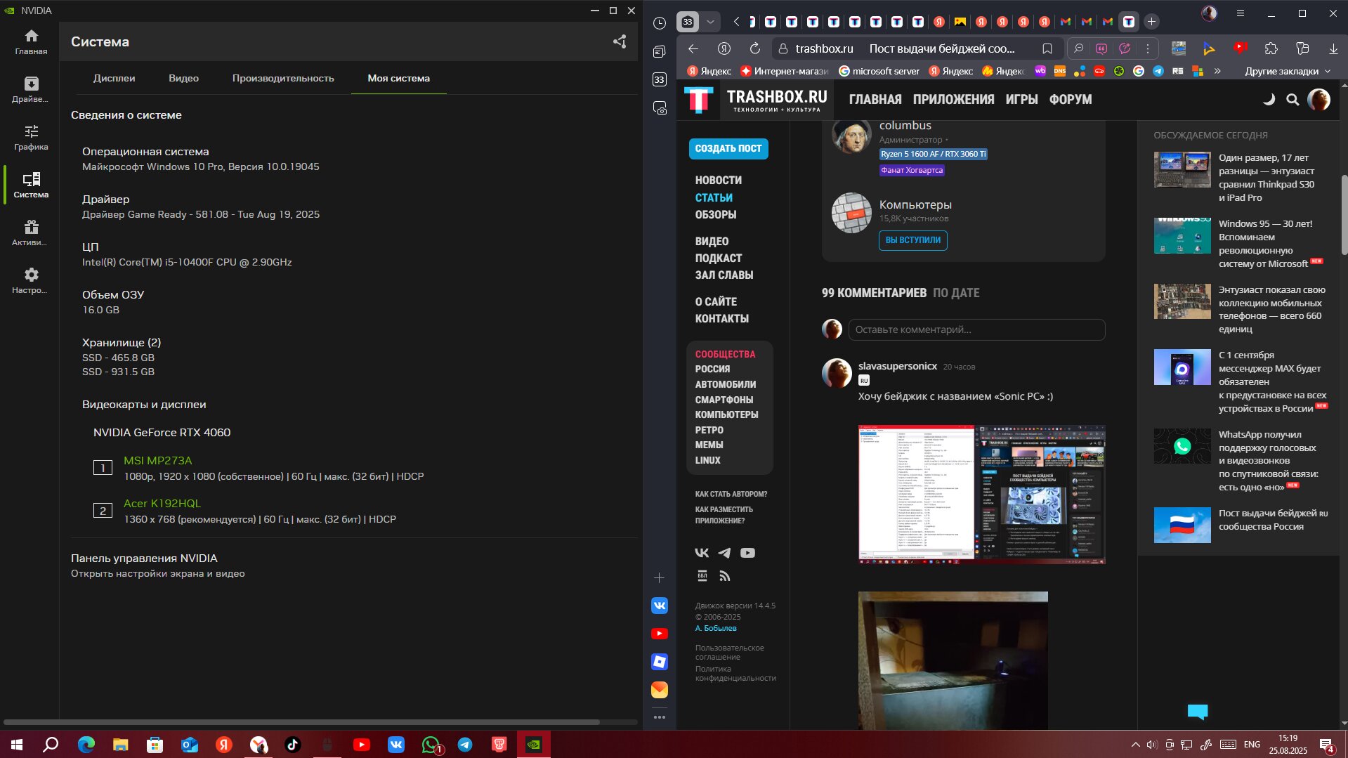Open the Drivers section in NVIDIA sidebar
This screenshot has width=1348, height=758.
coord(31,89)
